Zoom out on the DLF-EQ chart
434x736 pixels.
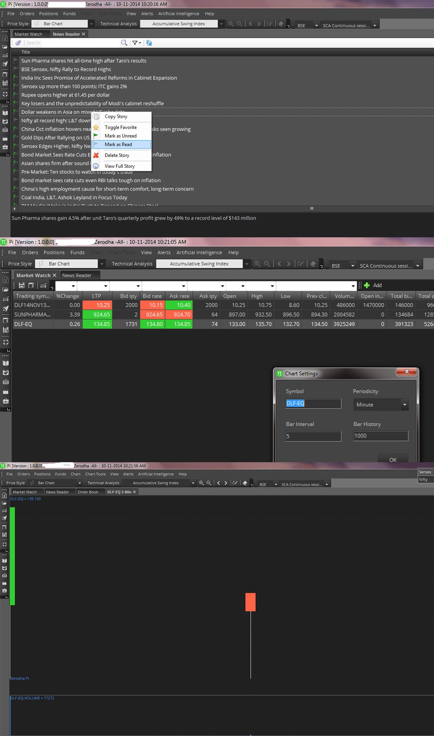(209, 483)
